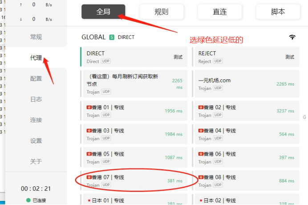Choose node 香港 08 | 专线
The height and width of the screenshot is (205, 308).
click(246, 180)
